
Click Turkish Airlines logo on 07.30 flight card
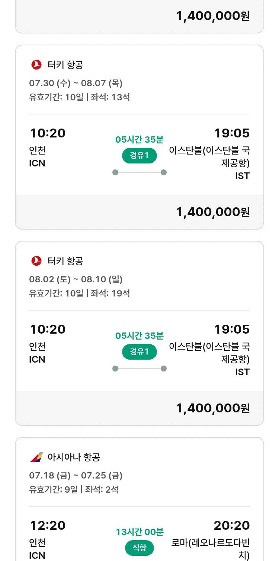36,65
